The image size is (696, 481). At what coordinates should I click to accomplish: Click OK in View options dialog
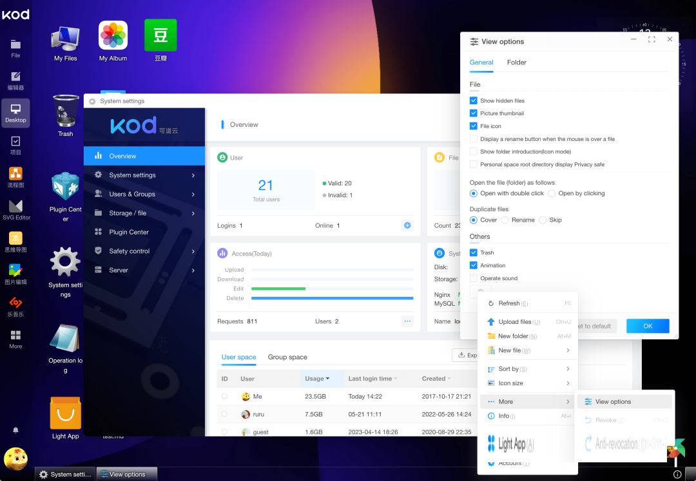tap(648, 326)
